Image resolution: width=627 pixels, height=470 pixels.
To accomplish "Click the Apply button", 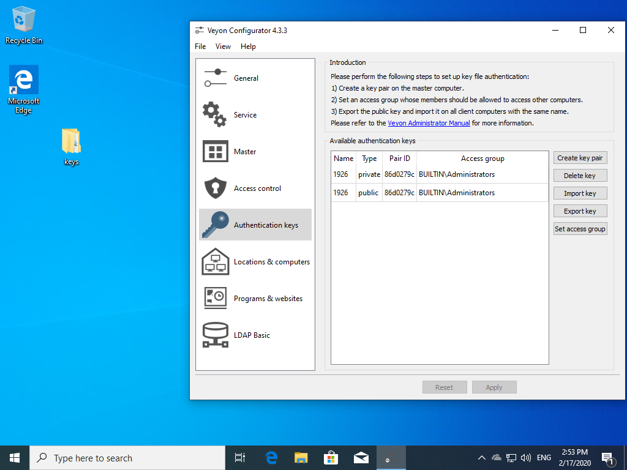I will pyautogui.click(x=494, y=387).
